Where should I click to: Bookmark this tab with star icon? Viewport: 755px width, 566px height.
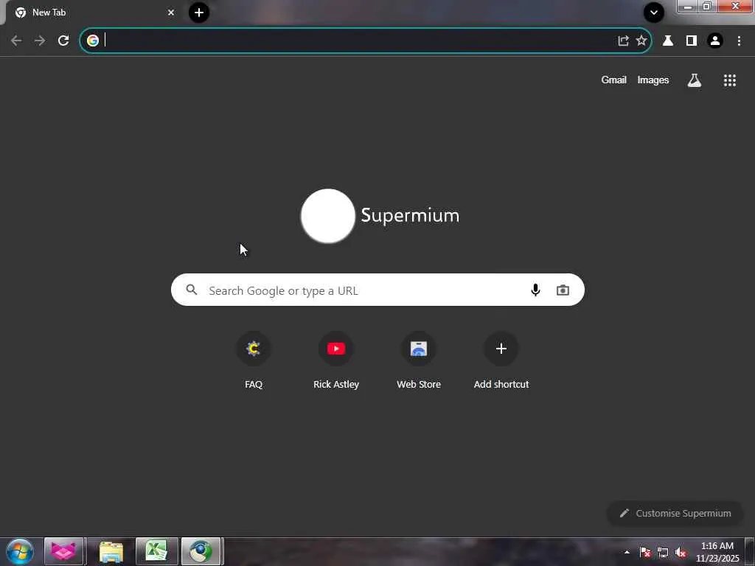click(641, 41)
